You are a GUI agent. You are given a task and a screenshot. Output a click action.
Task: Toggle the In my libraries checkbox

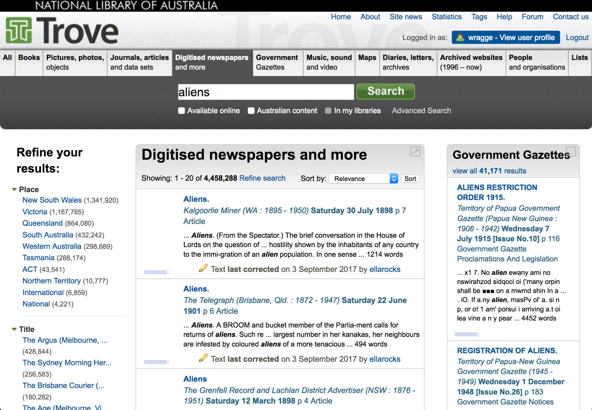tap(328, 111)
